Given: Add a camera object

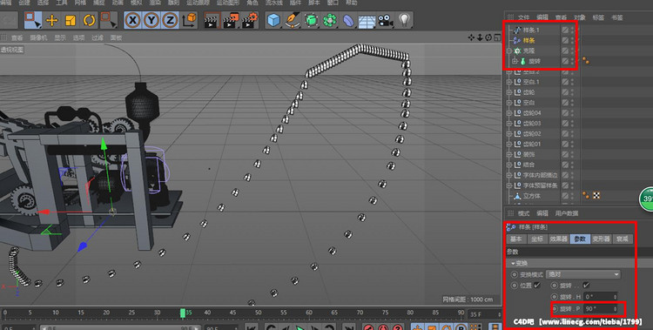Looking at the screenshot, I should (x=385, y=20).
